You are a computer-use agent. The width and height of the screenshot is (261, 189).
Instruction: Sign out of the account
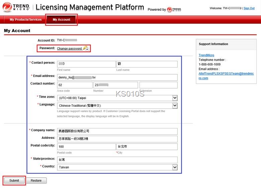click(x=249, y=8)
